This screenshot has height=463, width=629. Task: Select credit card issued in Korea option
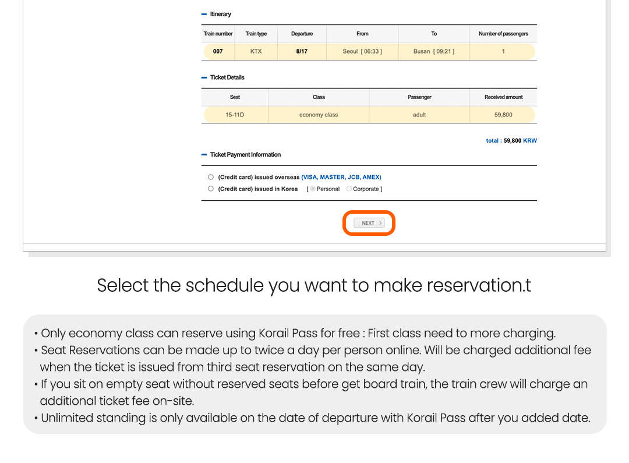click(210, 189)
